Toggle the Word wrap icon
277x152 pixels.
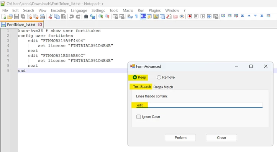[x=130, y=16]
